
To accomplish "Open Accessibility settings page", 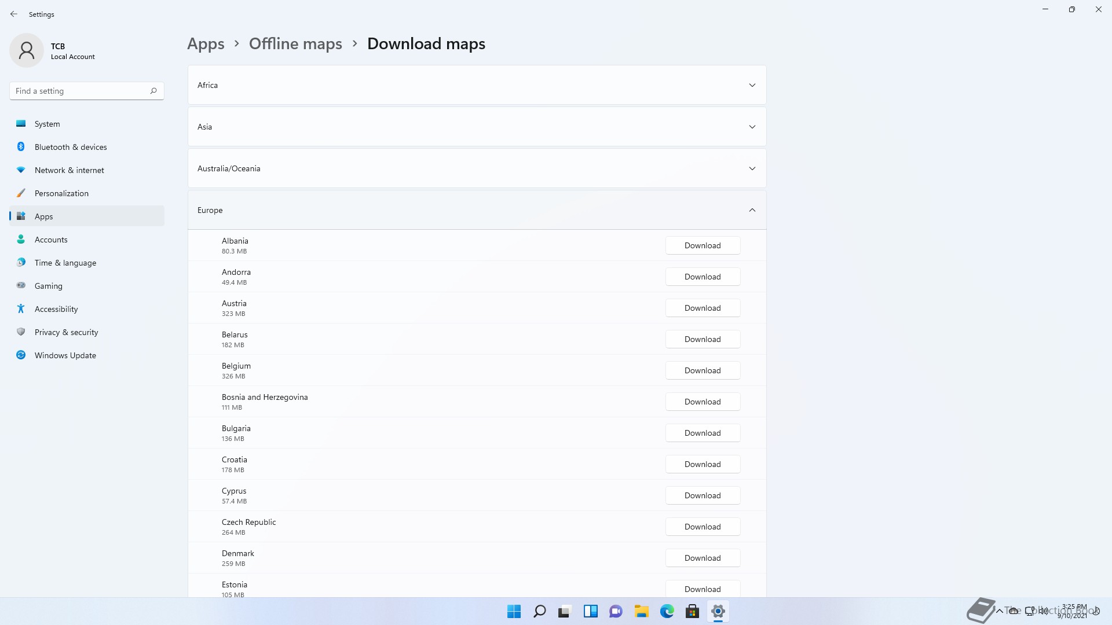I will pos(56,309).
